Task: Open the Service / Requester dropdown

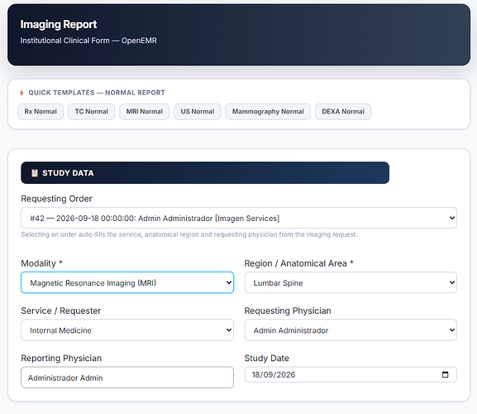Action: point(127,330)
